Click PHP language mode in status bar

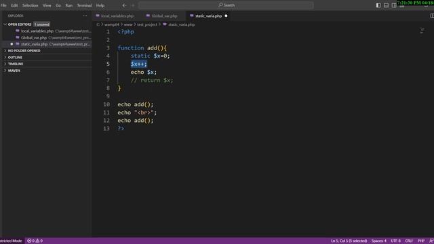pos(421,241)
